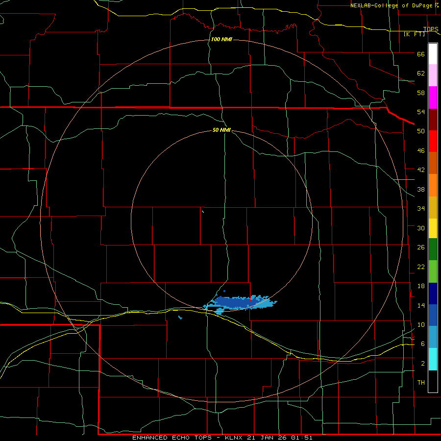
Task: Click the 50 legend value
Action: tap(421, 131)
